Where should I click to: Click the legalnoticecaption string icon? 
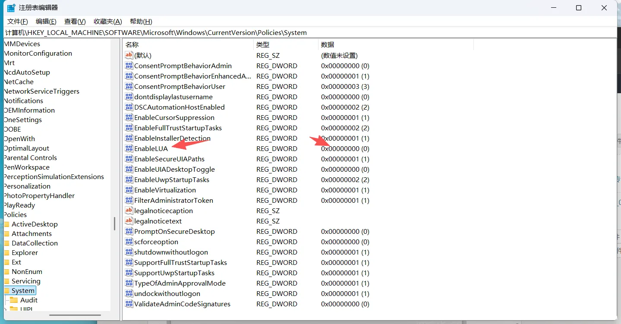[129, 211]
